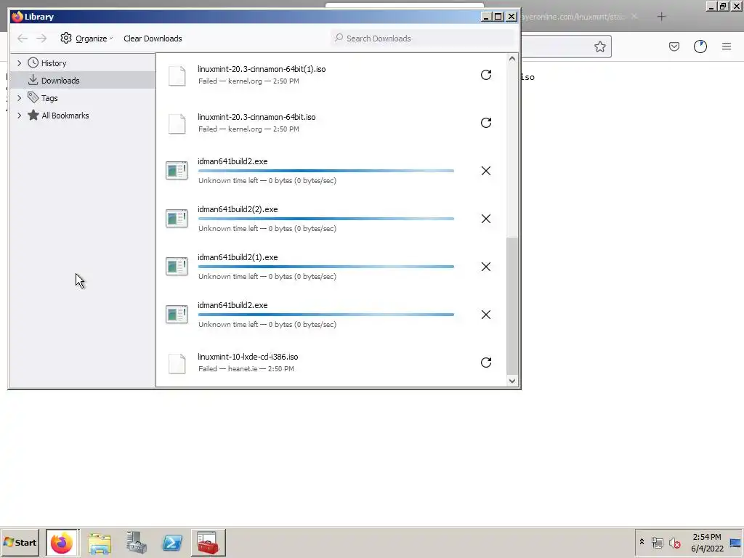Click the Tags label icon
The width and height of the screenshot is (744, 558).
[33, 98]
